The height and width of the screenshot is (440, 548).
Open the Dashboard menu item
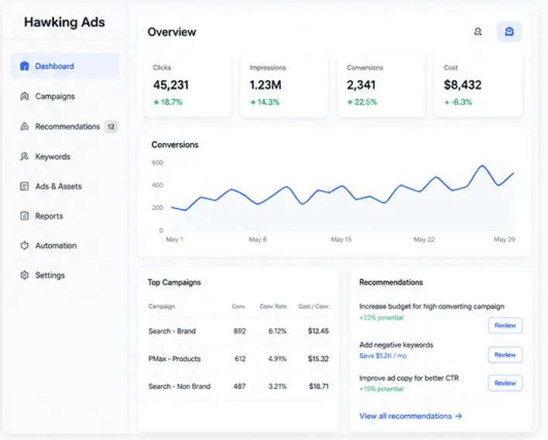[x=65, y=66]
